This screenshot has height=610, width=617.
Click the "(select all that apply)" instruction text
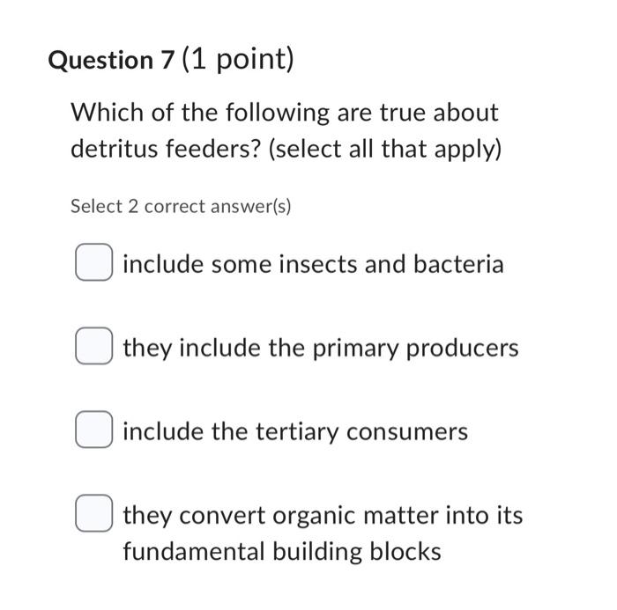(x=385, y=150)
